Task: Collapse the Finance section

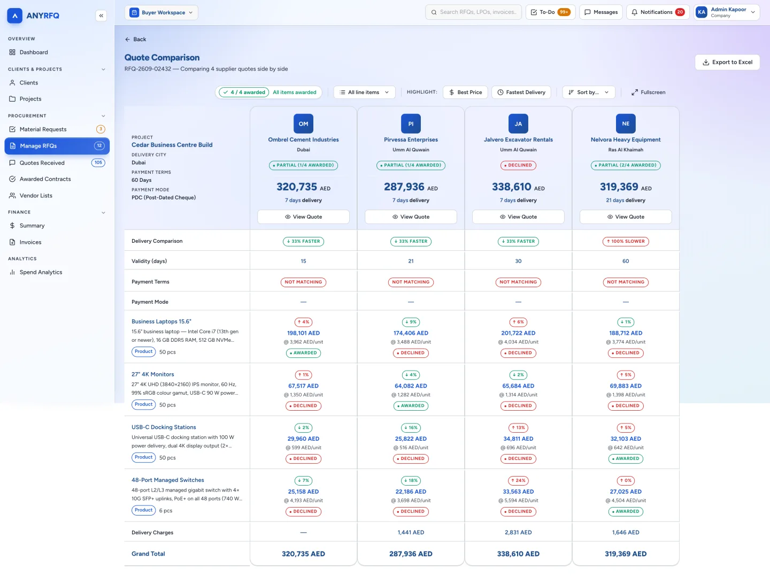Action: [103, 212]
